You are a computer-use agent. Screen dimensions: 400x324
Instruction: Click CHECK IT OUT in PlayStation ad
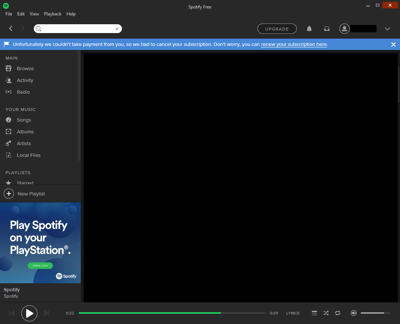coord(40,266)
